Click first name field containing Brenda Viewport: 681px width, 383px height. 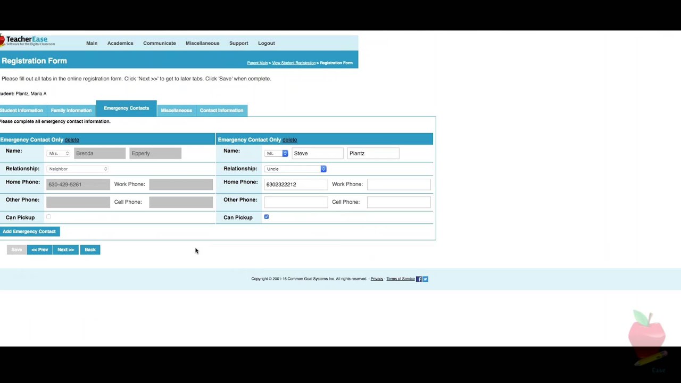(x=99, y=153)
